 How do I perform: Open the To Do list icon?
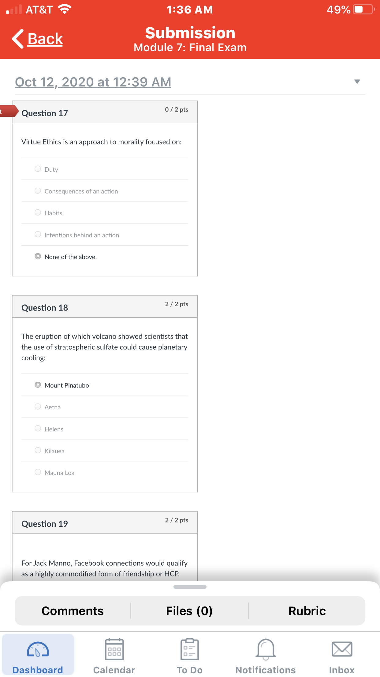[x=190, y=649]
